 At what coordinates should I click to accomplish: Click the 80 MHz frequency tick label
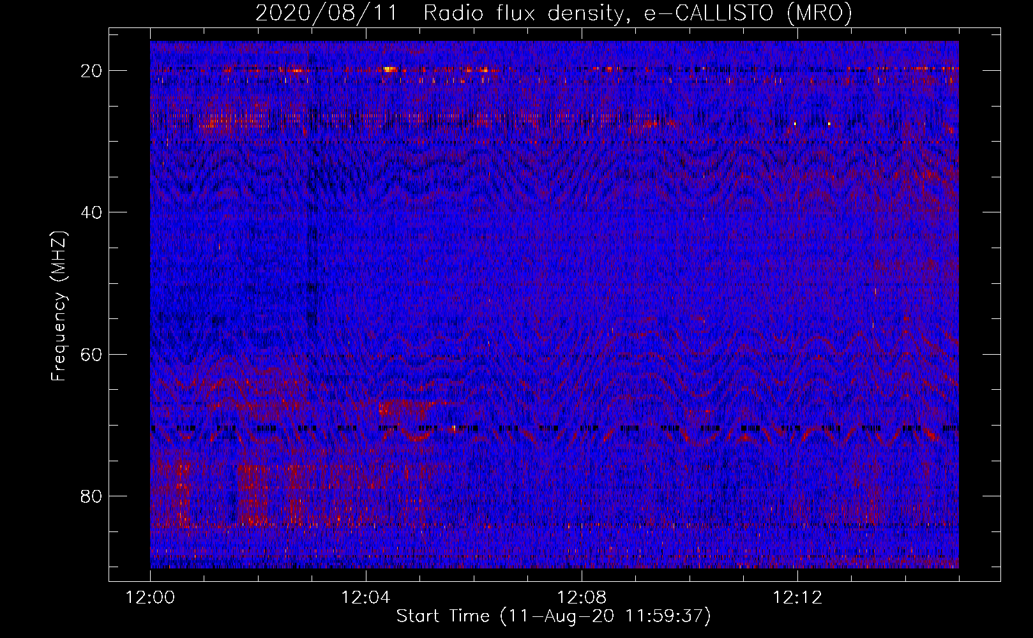click(x=92, y=496)
